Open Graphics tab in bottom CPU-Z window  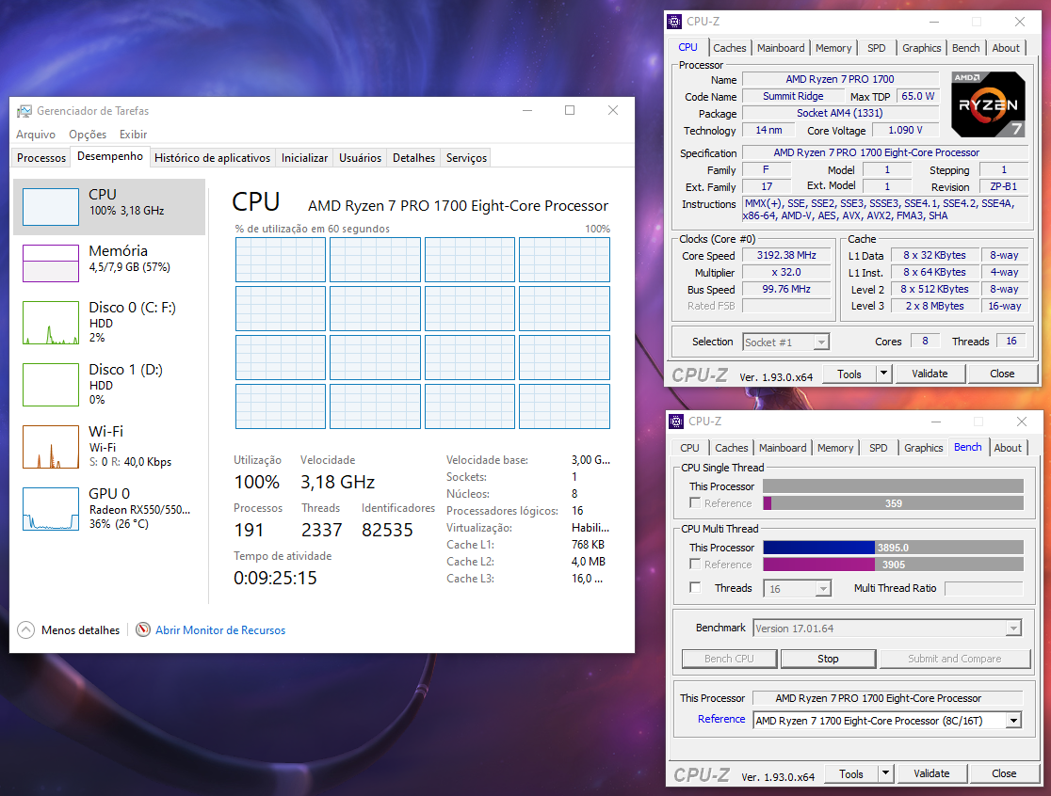pyautogui.click(x=924, y=448)
